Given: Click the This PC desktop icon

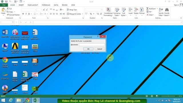Looking at the screenshot, I should pos(5,47).
